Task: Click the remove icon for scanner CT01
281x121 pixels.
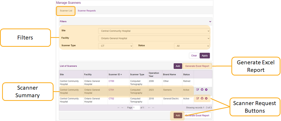Action: click(206, 90)
